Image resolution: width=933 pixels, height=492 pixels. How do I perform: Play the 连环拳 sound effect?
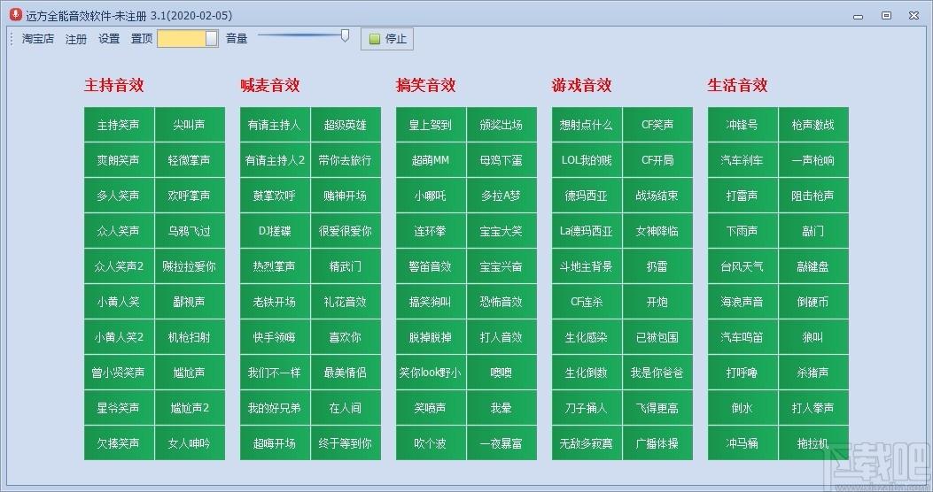[431, 231]
